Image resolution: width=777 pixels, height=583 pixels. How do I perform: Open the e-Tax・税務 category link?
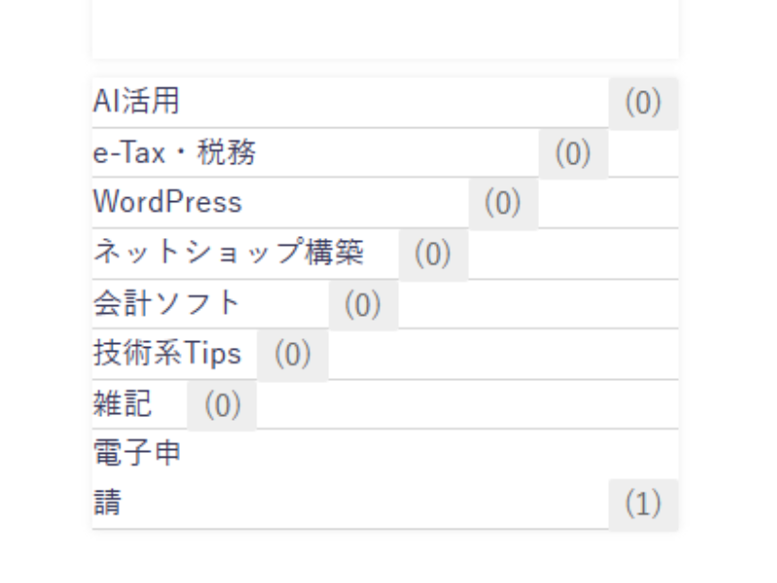pos(175,154)
